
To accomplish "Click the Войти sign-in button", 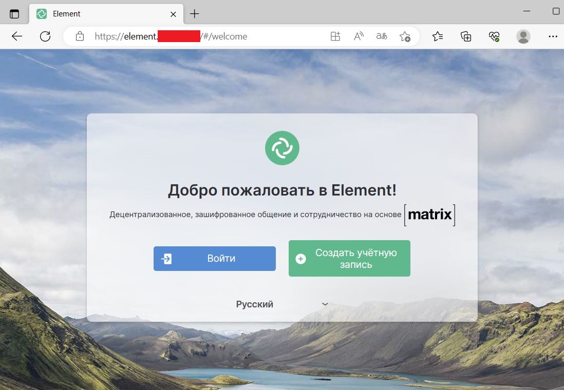I will tap(215, 259).
